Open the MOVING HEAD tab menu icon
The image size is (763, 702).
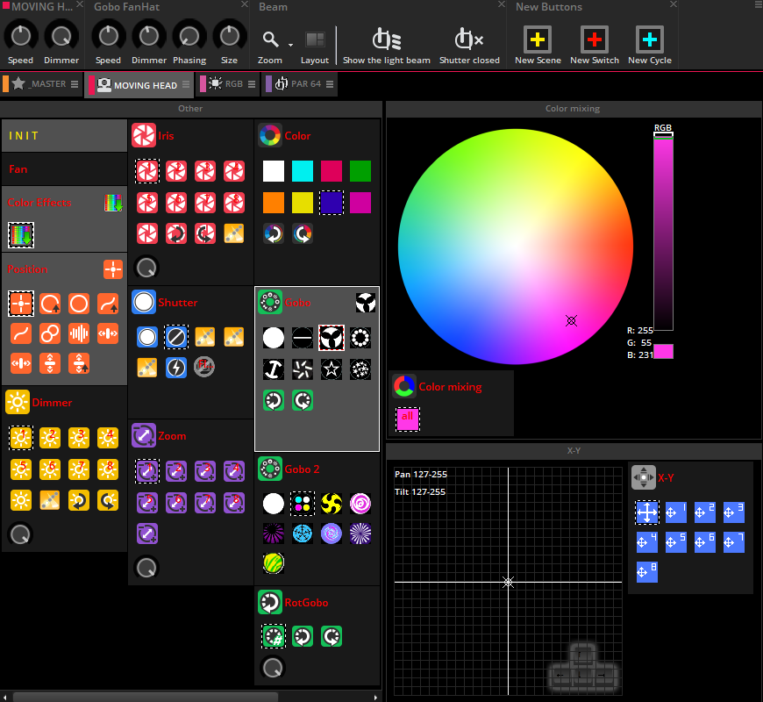(187, 85)
